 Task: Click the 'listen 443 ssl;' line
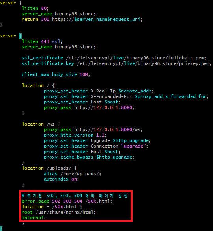click(x=42, y=41)
